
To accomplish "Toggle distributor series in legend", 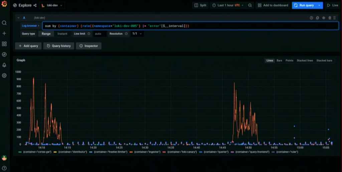I will (x=72, y=152).
